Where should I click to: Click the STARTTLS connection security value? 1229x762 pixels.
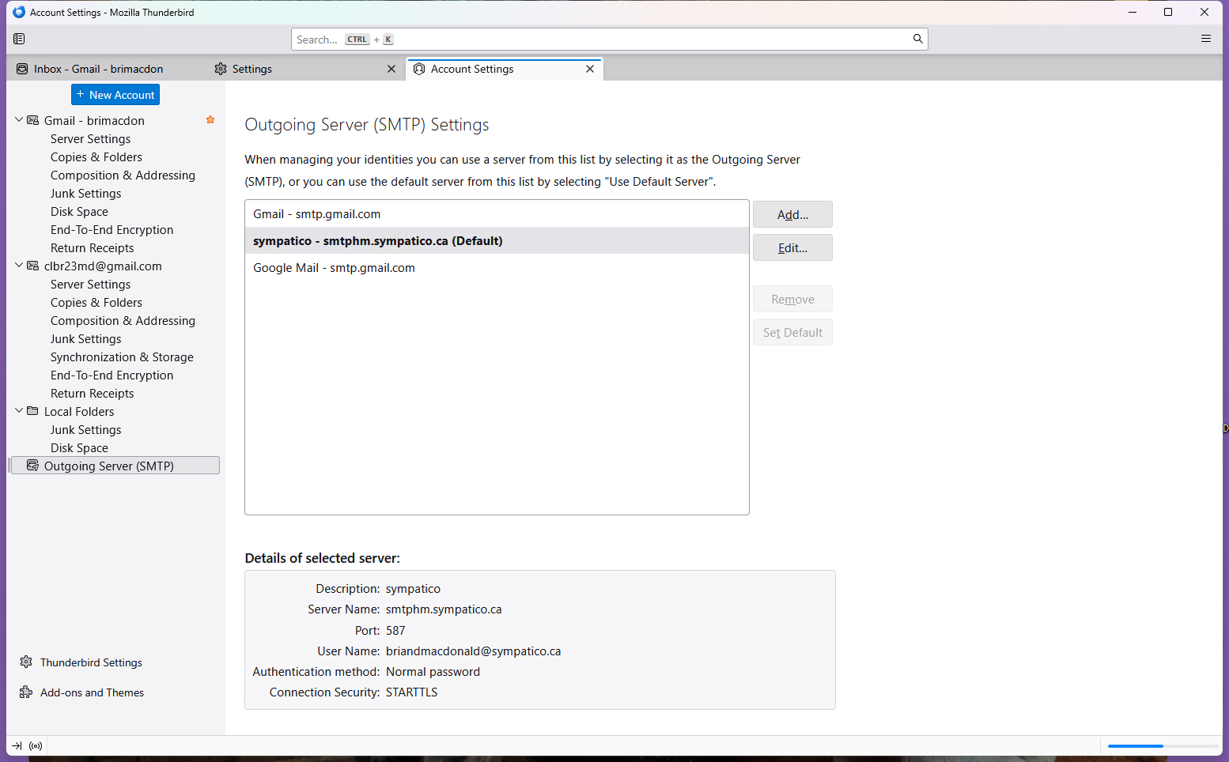click(411, 692)
